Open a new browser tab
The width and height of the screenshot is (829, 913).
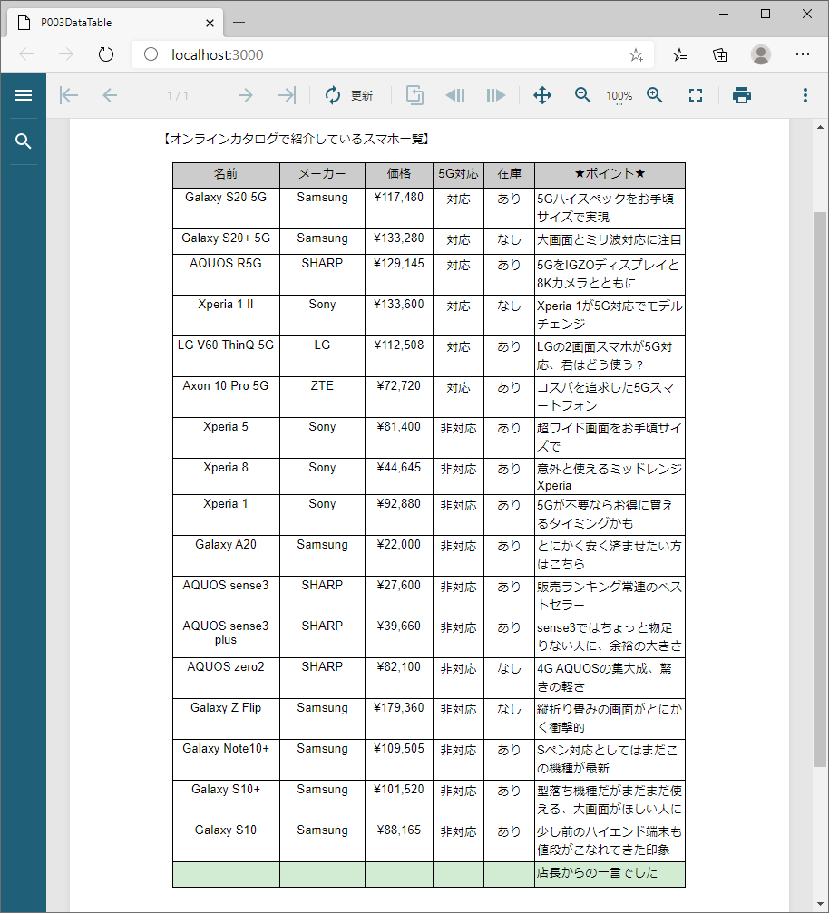coord(239,23)
